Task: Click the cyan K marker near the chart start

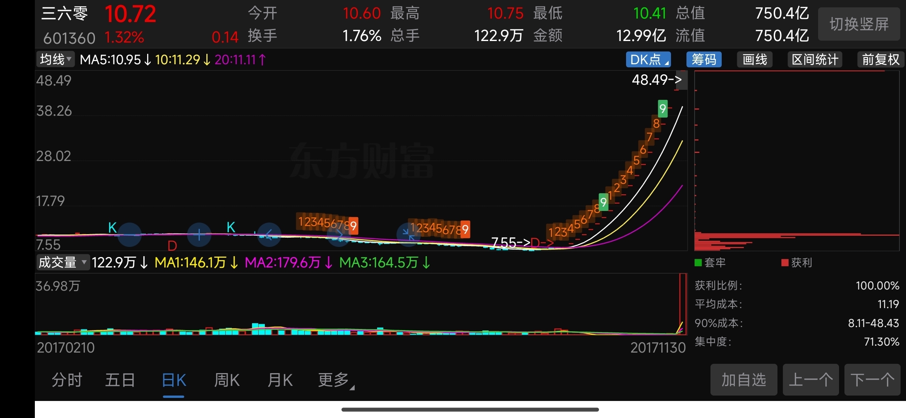Action: coord(112,228)
